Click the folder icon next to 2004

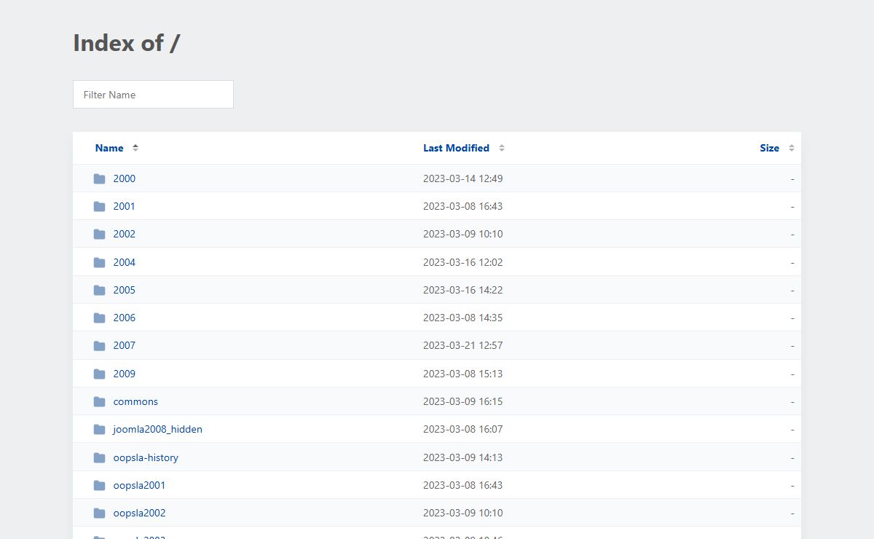click(99, 262)
